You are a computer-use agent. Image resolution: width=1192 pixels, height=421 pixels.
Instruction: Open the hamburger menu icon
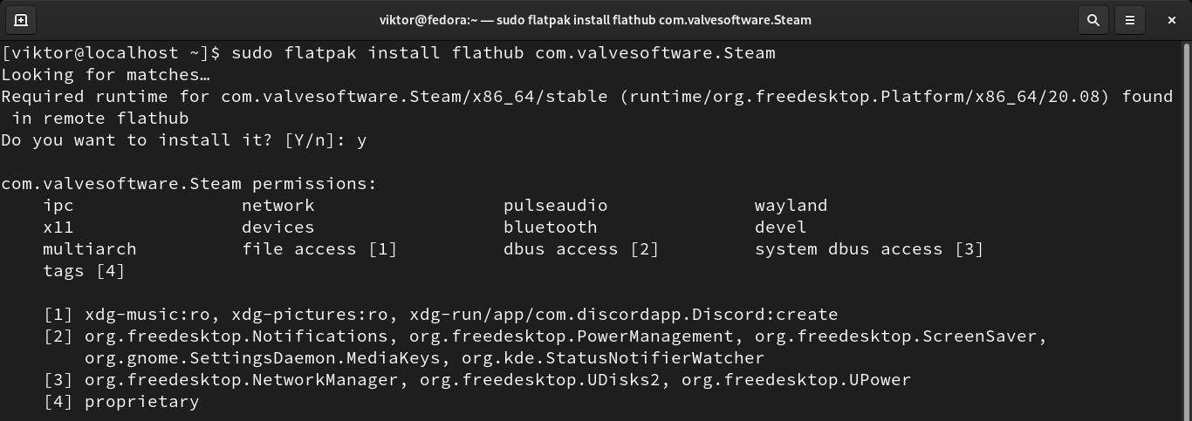click(x=1130, y=19)
